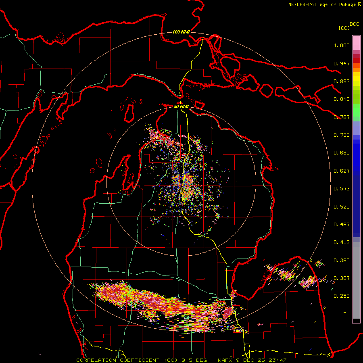Click the [CC] unit label above color bar

coord(344,28)
